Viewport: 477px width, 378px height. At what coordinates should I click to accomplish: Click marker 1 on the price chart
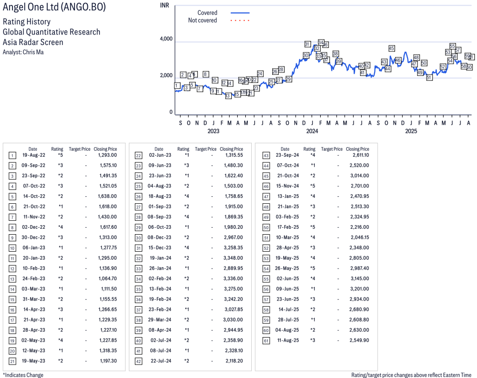177,86
